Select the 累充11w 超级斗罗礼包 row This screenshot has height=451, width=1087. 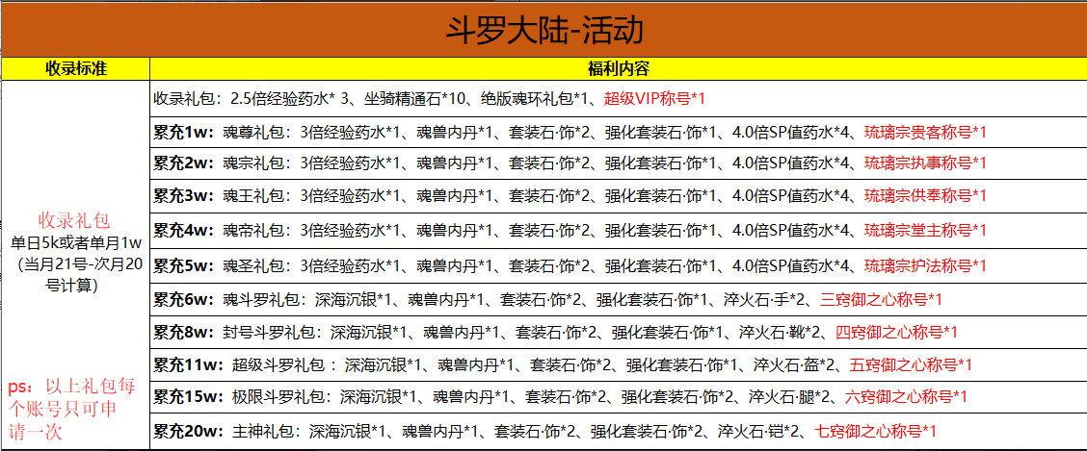618,365
